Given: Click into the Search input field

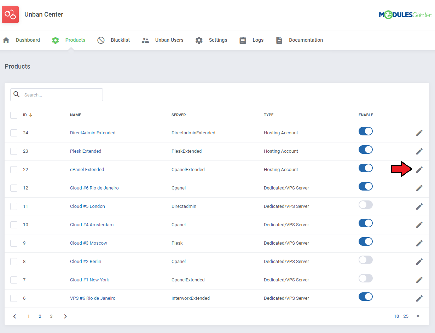Looking at the screenshot, I should click(57, 95).
